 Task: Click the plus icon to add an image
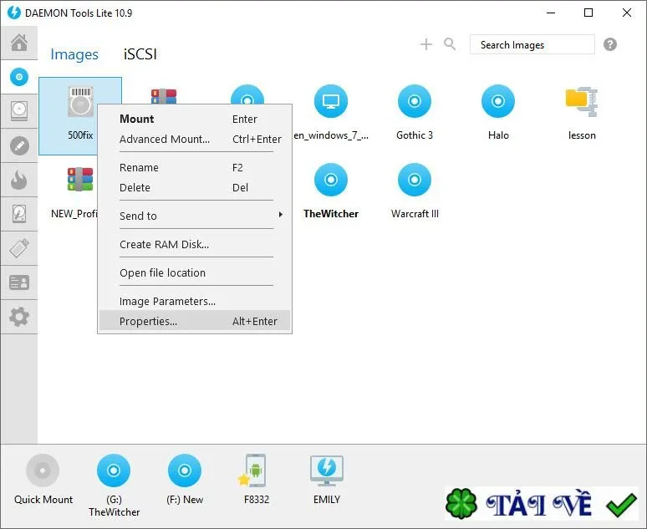tap(426, 44)
